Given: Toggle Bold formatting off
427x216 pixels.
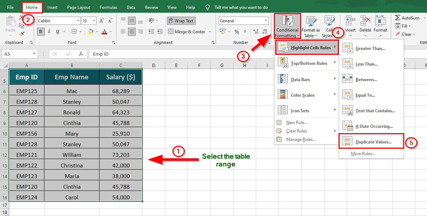Looking at the screenshot, I should (x=40, y=32).
